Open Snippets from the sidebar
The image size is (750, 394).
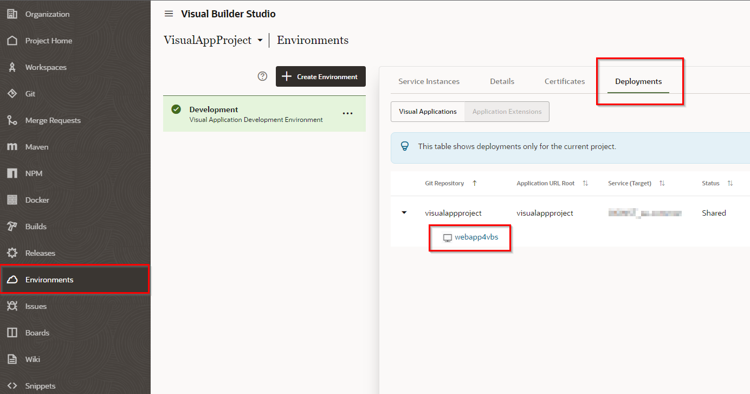point(40,386)
